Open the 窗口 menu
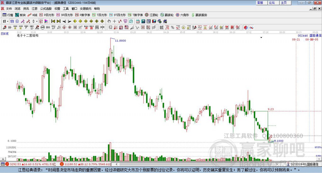Viewport: 322px width, 173px height. pos(74,8)
